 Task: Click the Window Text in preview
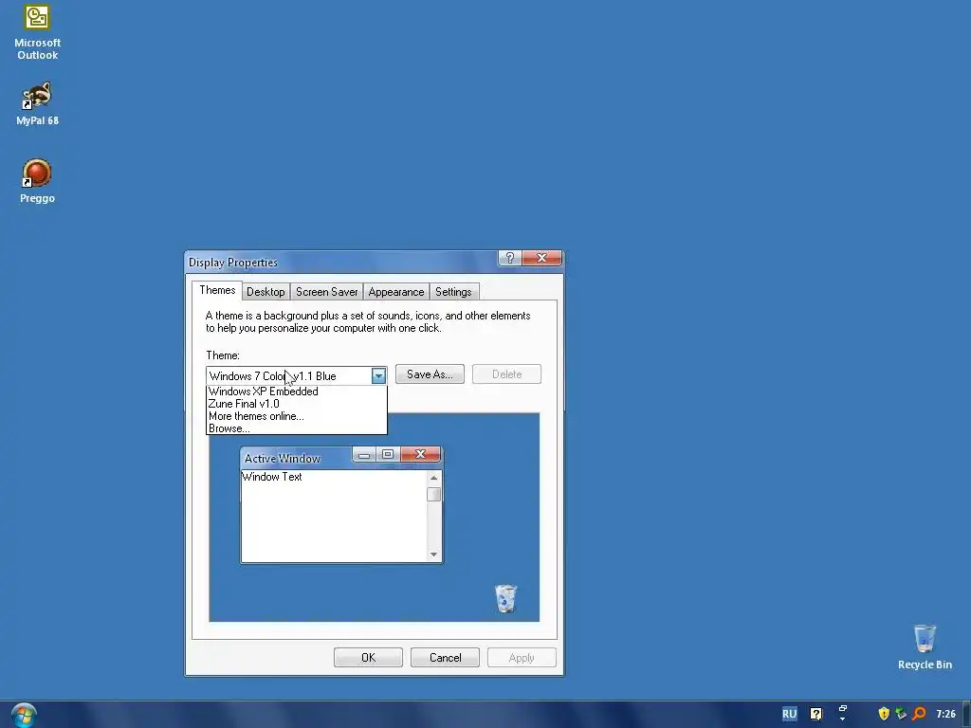(x=272, y=477)
